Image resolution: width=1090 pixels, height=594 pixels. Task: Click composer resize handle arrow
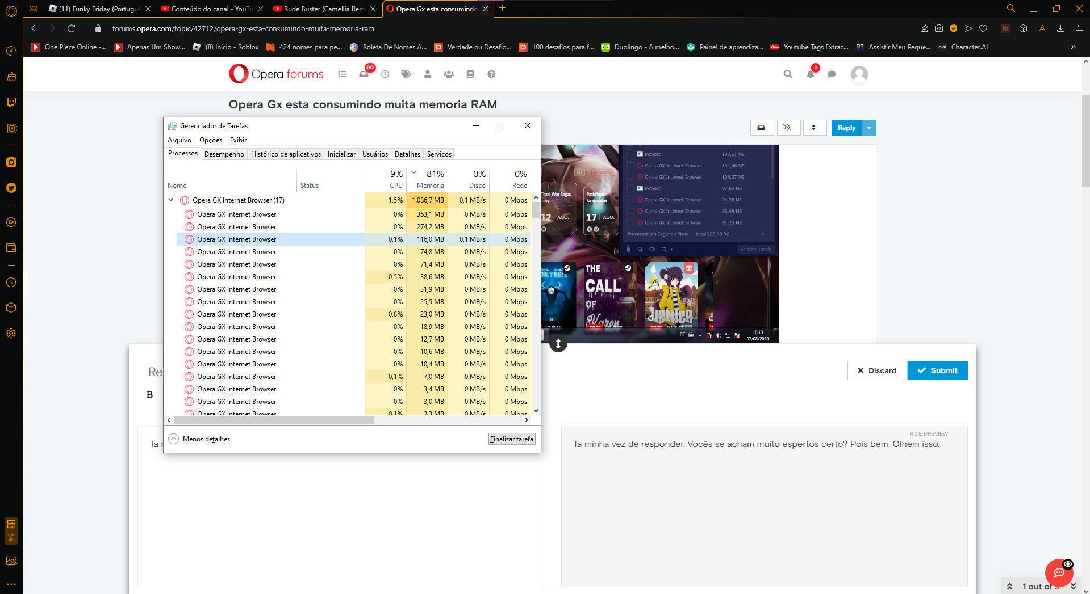(558, 344)
